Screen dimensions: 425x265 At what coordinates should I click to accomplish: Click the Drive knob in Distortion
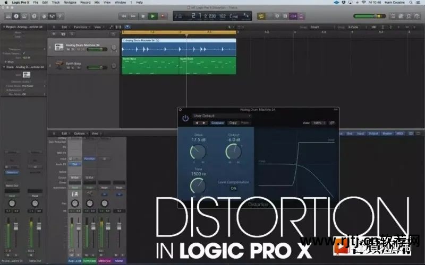pyautogui.click(x=198, y=152)
